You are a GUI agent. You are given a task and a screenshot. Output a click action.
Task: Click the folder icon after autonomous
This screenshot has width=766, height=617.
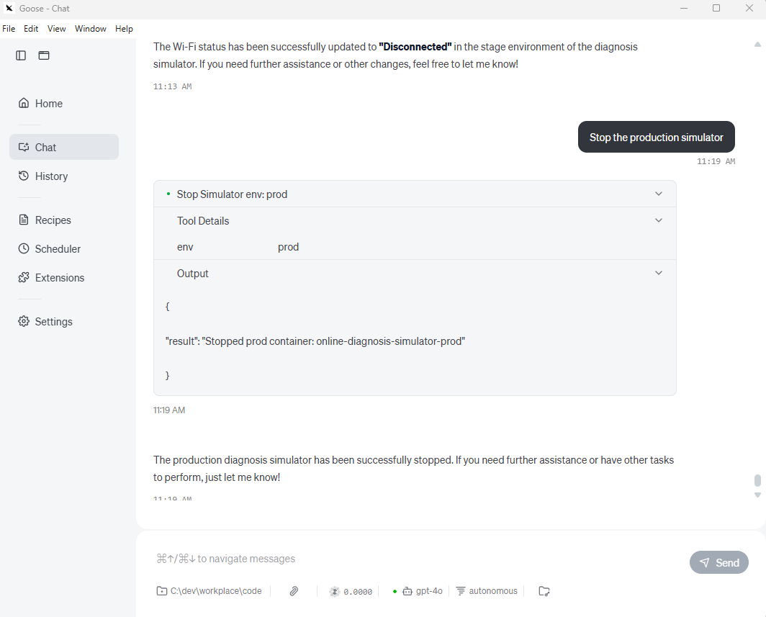click(x=544, y=591)
